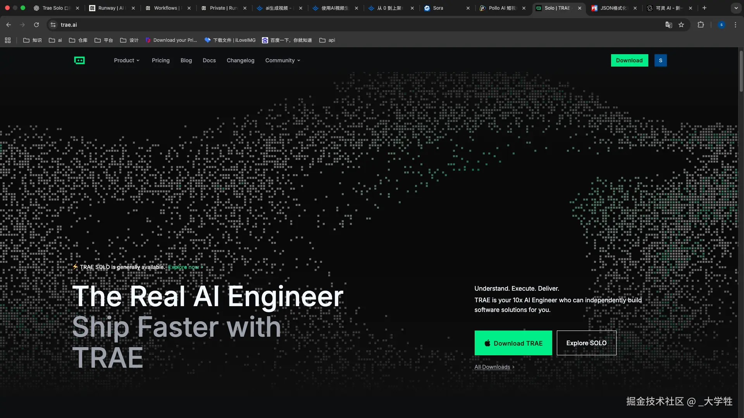
Task: Click the site information icon
Action: tap(53, 25)
